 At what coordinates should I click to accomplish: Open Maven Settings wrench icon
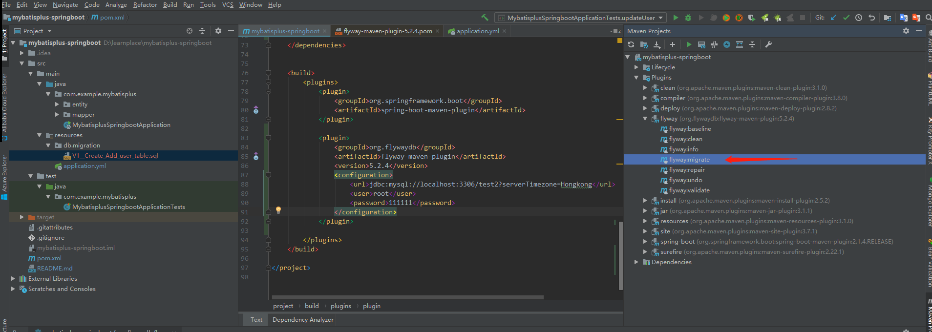pyautogui.click(x=768, y=44)
